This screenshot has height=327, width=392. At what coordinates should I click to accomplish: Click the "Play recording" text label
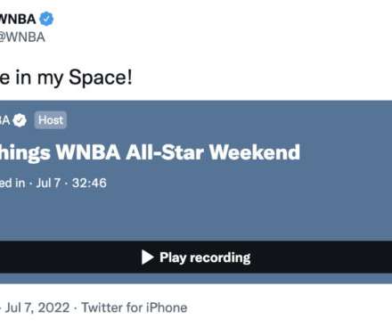click(205, 258)
